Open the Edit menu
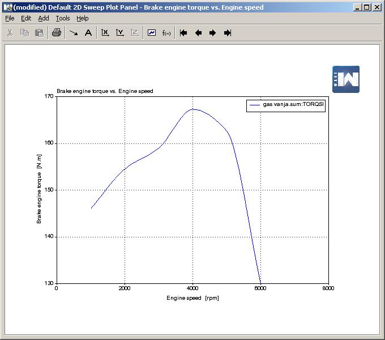Image resolution: width=385 pixels, height=340 pixels. (x=26, y=18)
